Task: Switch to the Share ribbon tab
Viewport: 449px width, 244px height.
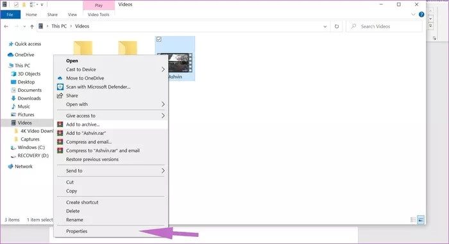Action: 53,14
